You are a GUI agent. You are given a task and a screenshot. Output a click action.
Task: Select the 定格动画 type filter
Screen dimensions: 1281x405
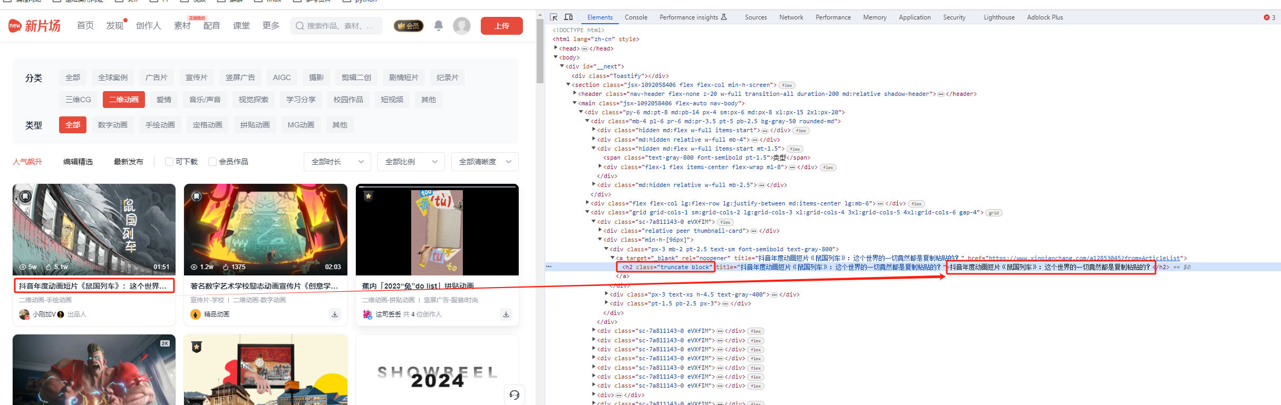pos(208,125)
